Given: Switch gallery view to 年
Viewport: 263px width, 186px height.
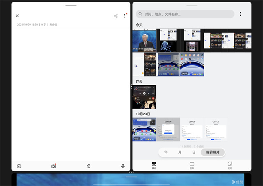Looking at the screenshot, I should click(166, 152).
